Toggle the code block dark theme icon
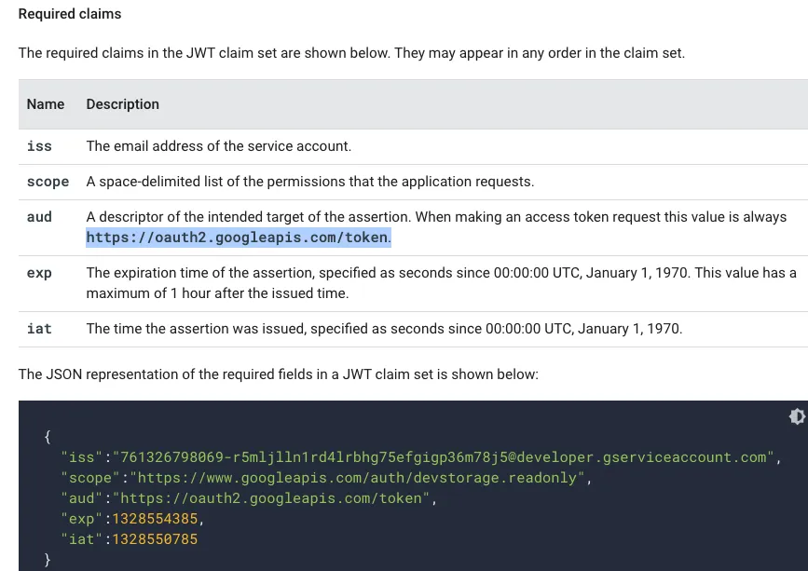Viewport: 808px width, 571px height. click(797, 416)
